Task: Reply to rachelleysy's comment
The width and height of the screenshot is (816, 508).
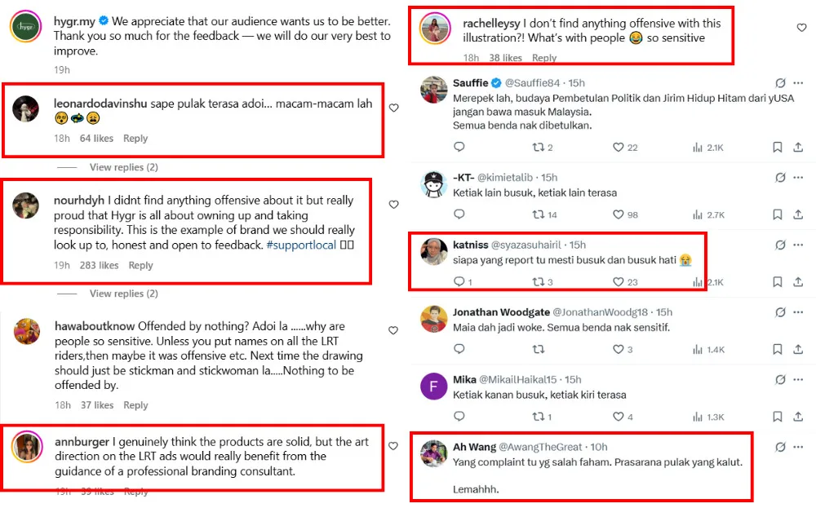Action: [544, 58]
